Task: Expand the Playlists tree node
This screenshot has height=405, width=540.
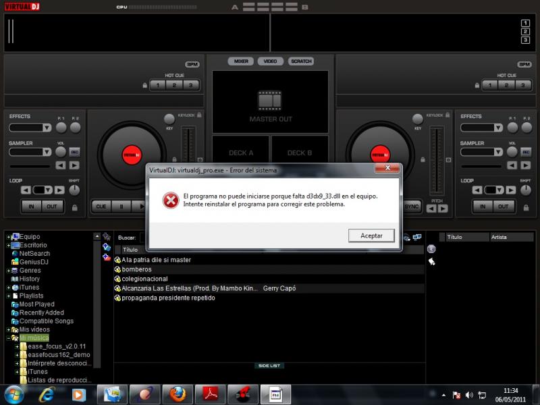Action: tap(8, 296)
